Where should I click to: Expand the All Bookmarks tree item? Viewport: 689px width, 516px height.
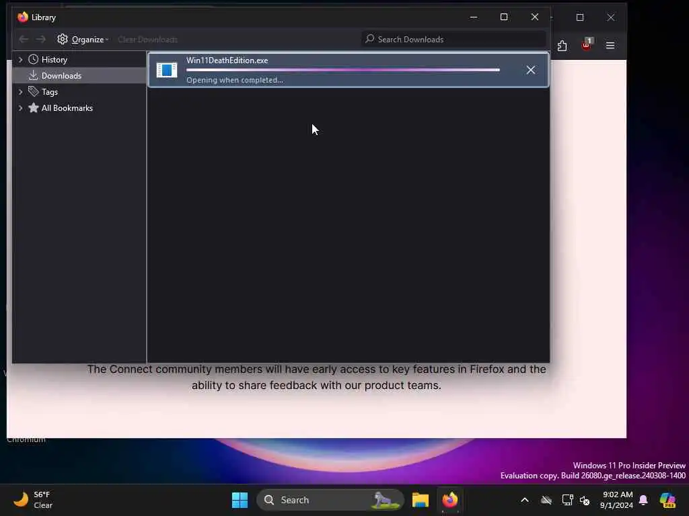20,108
